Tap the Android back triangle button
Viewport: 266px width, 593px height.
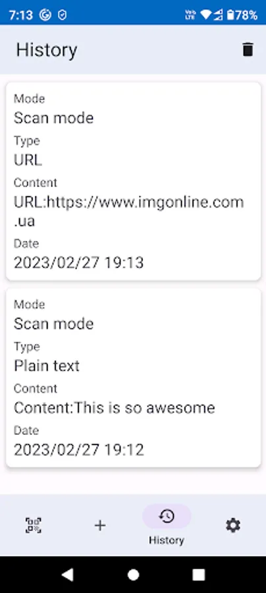coord(67,575)
